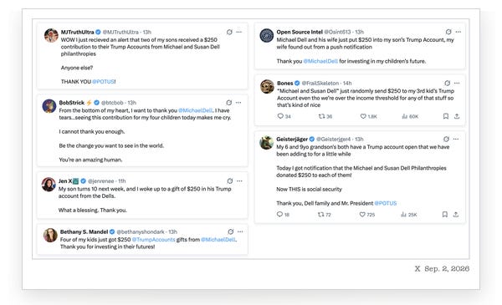Click the @POTUS mention in Geisterjäger's tweet

coord(386,203)
